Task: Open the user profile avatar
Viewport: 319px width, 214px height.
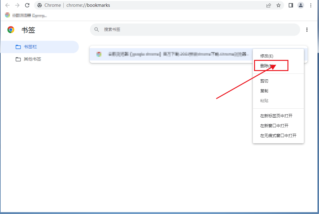Action: [x=300, y=5]
